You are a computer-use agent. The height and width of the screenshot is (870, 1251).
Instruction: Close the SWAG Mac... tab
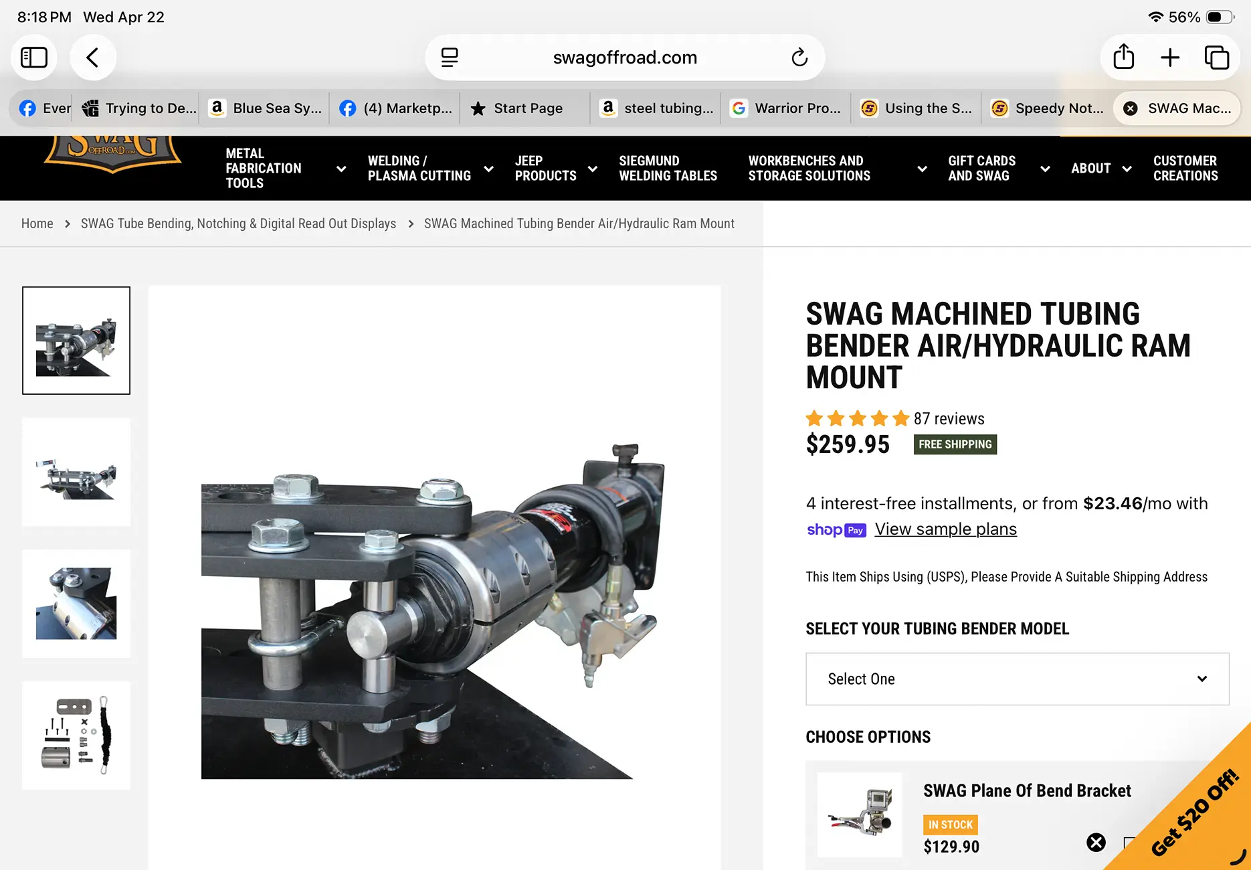(x=1131, y=108)
